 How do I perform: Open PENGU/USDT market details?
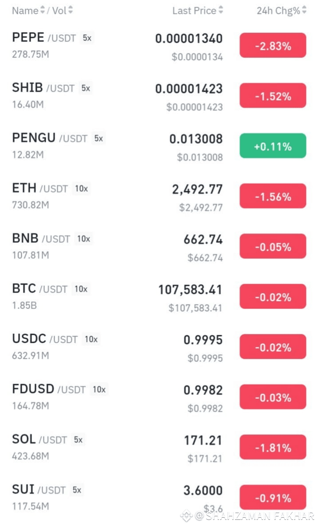click(x=159, y=146)
